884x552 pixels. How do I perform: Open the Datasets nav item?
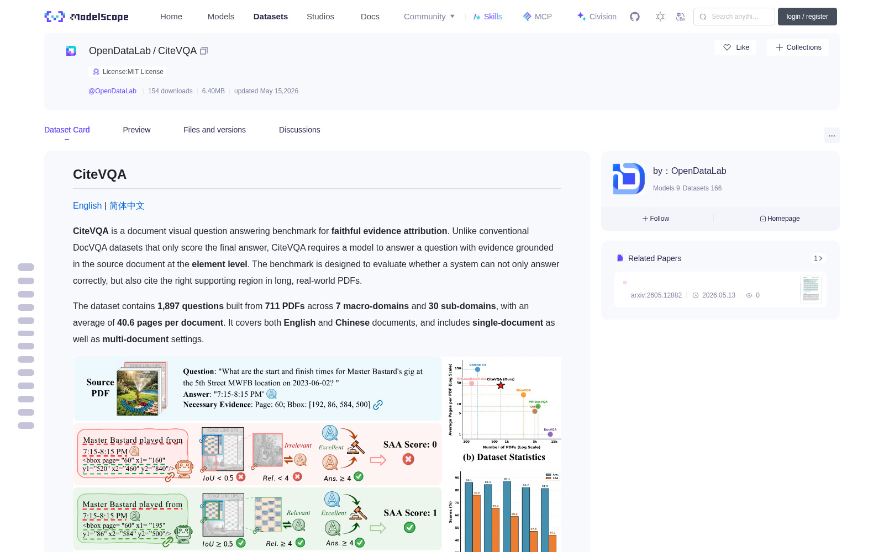click(271, 17)
